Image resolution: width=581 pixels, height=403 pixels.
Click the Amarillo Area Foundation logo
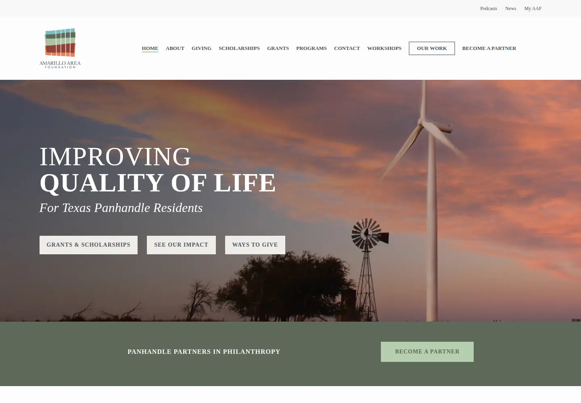coord(60,48)
